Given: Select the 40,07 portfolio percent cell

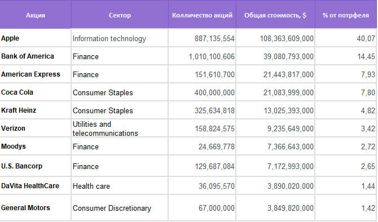Looking at the screenshot, I should point(346,38).
